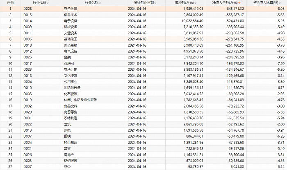Sort by 行业代码 using its sort arrow icon
The height and width of the screenshot is (170, 287).
point(48,3)
